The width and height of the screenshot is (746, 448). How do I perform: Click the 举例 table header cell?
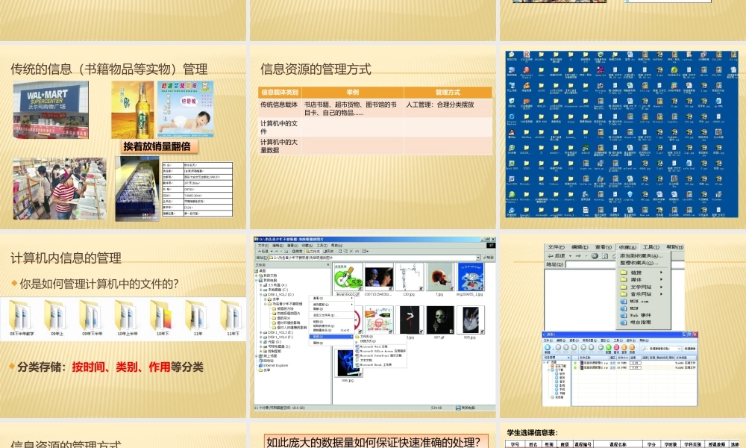click(x=353, y=93)
